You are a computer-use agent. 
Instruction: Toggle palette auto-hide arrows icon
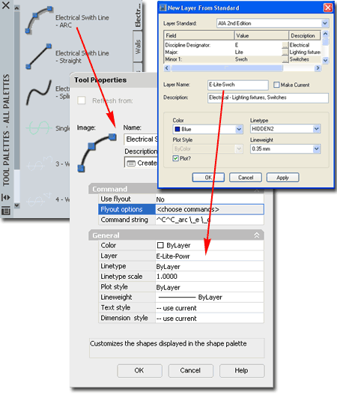tap(6, 197)
